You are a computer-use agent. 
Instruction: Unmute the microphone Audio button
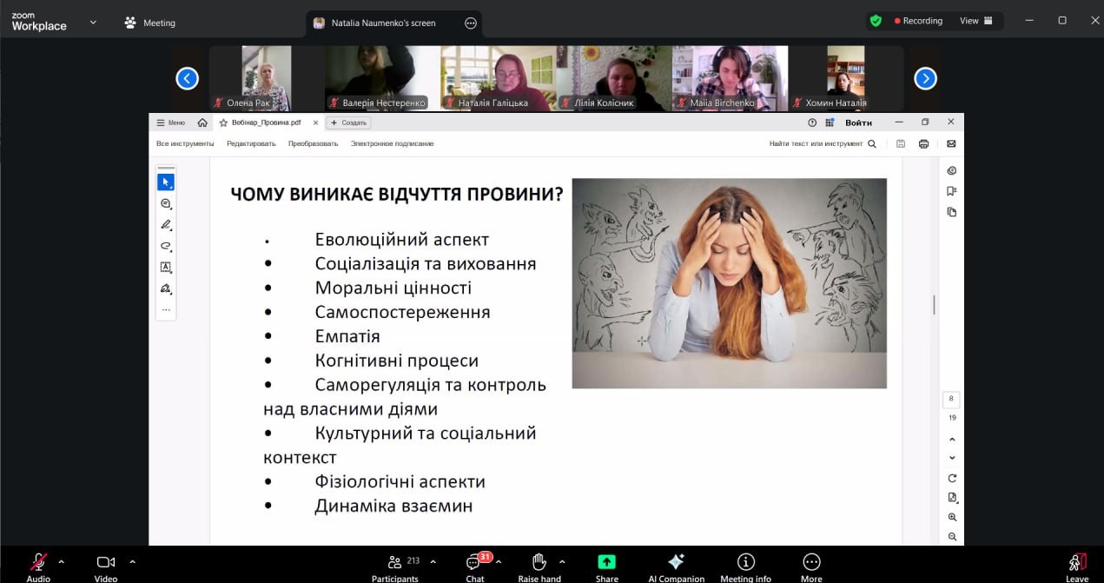click(x=38, y=563)
